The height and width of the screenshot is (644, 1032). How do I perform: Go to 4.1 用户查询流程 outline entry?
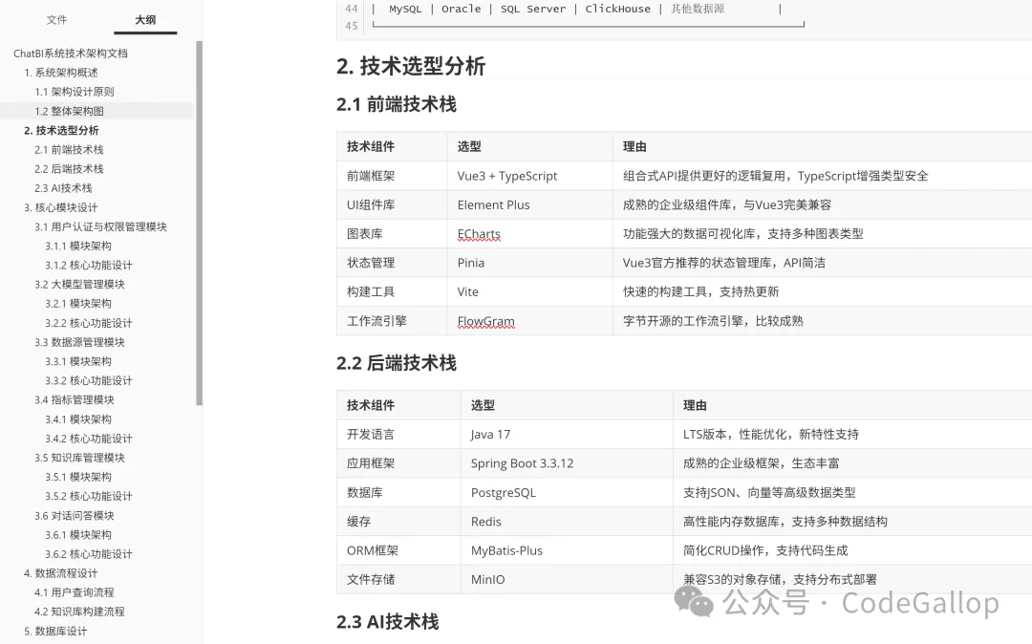75,592
